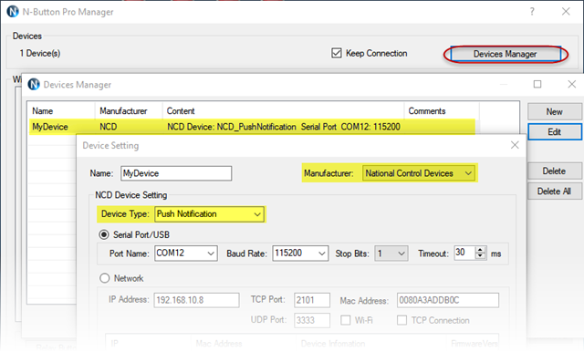Click the Mac Address field

coord(448,300)
